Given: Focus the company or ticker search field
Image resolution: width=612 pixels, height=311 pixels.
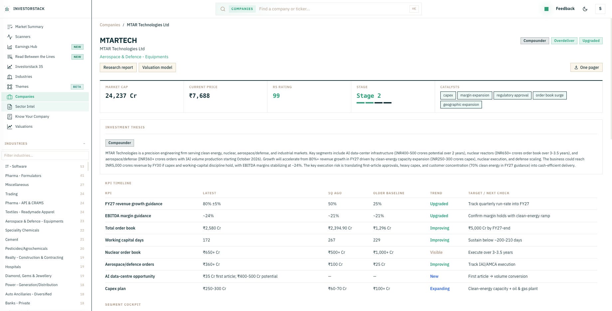Looking at the screenshot, I should [x=333, y=9].
